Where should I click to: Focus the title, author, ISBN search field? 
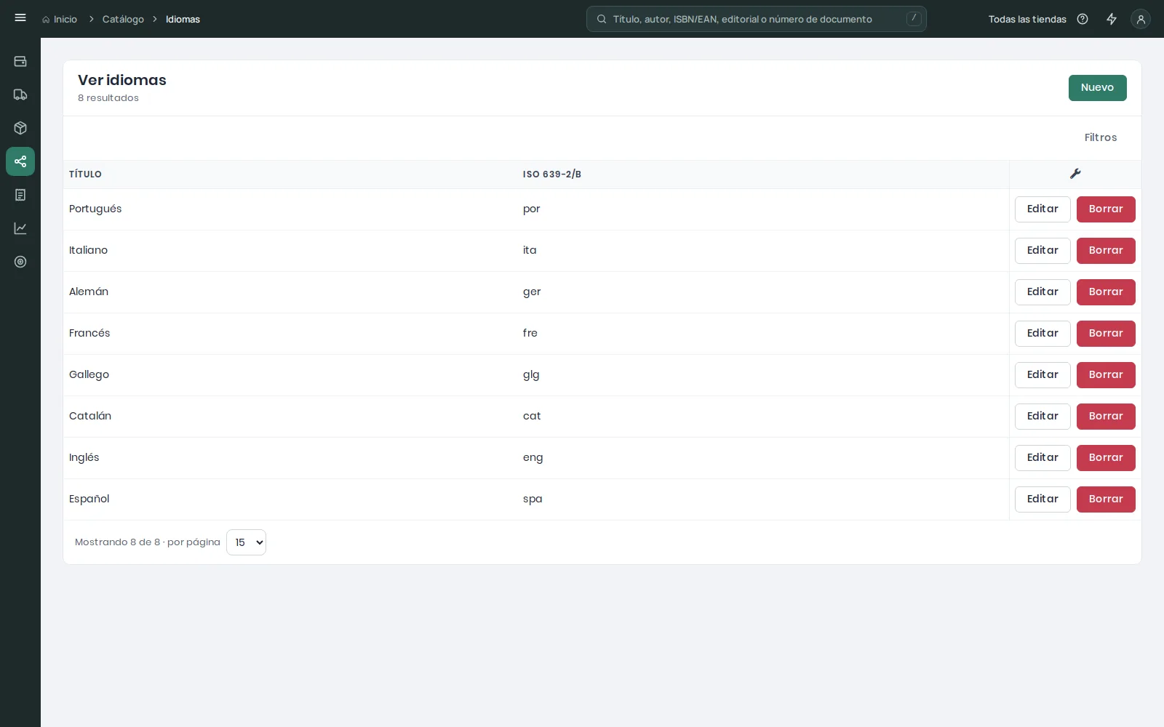pos(757,19)
